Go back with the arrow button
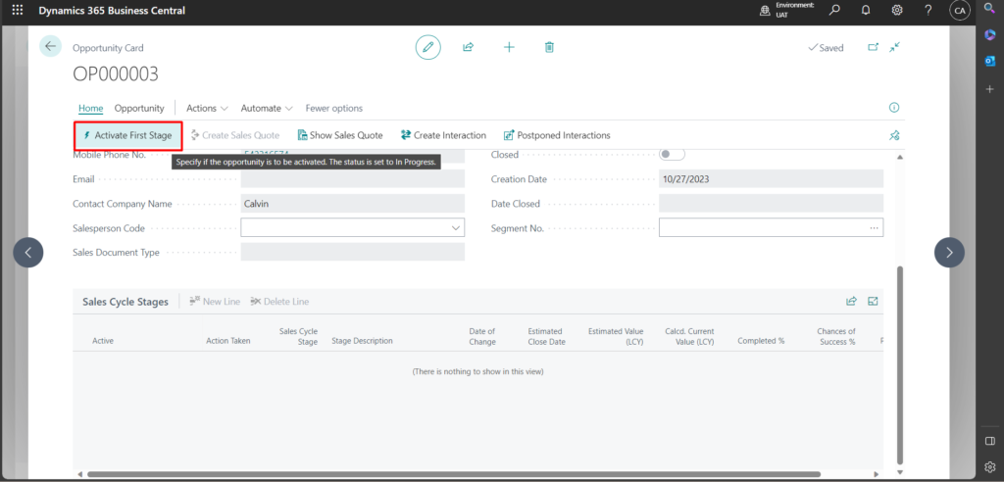 (50, 47)
